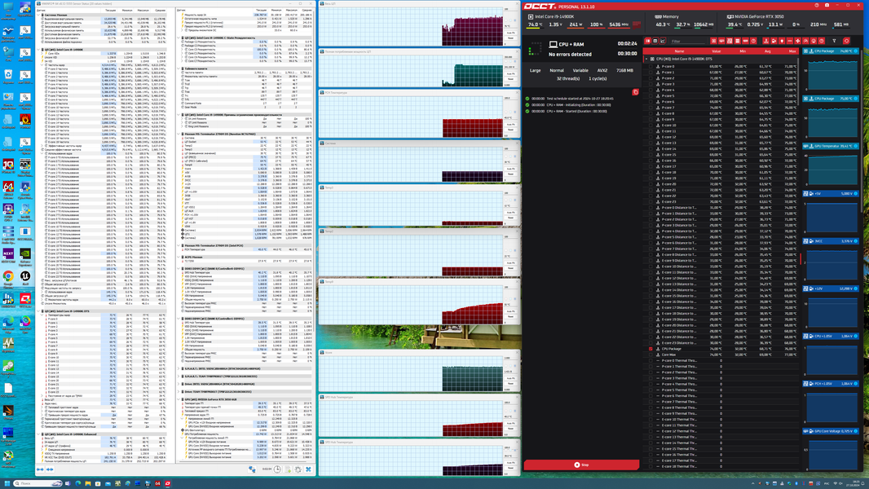The height and width of the screenshot is (489, 869).
Task: Click HWiNFO elapsed-time clock icon
Action: (x=277, y=469)
